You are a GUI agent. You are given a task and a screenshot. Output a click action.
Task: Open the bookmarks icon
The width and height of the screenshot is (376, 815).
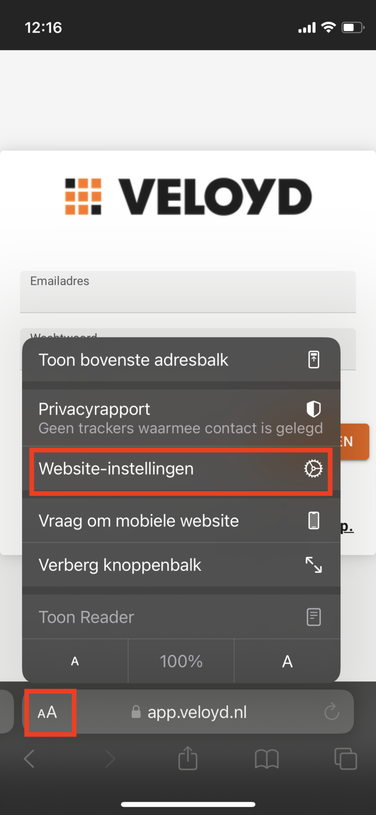point(266,759)
